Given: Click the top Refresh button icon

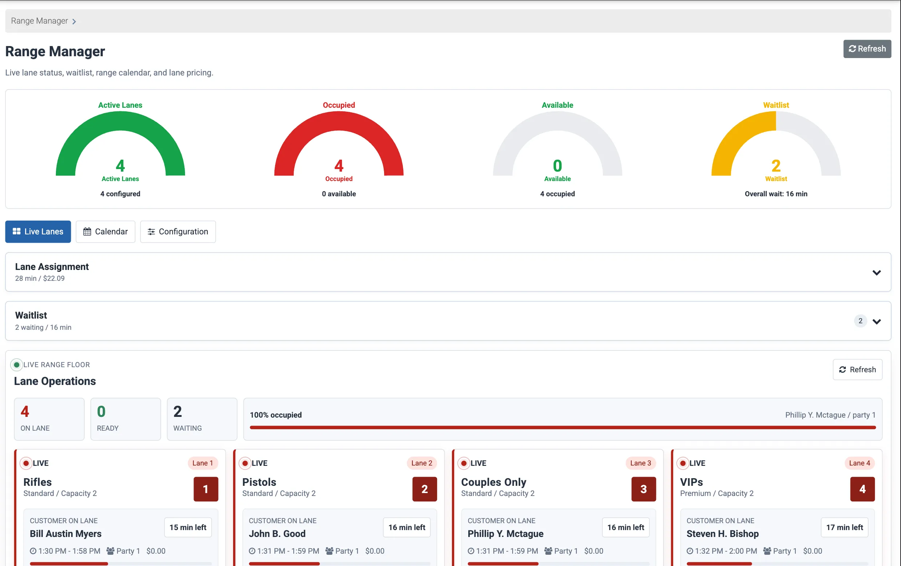Looking at the screenshot, I should [852, 49].
